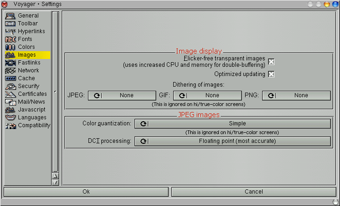Click the Link icon beside Hyperlinks
This screenshot has width=340, height=206.
(x=10, y=31)
